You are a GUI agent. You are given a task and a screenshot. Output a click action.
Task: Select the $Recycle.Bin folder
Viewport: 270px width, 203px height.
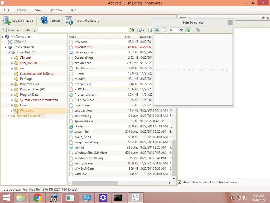(x=28, y=63)
